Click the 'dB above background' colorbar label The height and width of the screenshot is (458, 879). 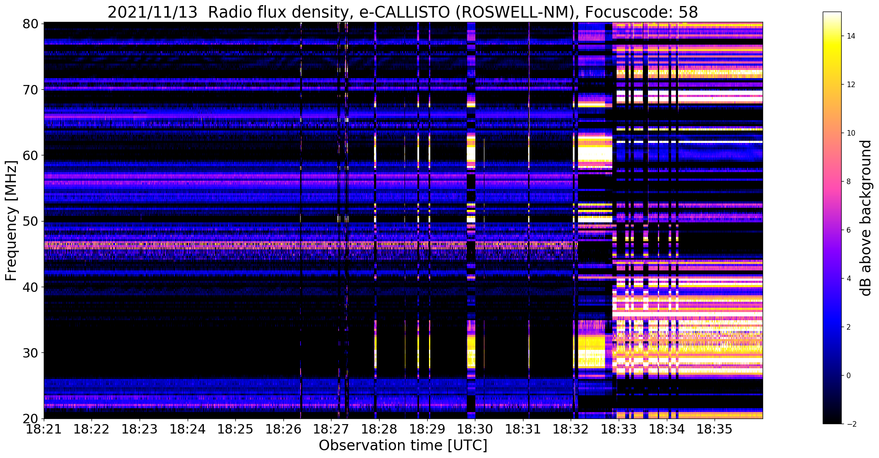coord(866,218)
